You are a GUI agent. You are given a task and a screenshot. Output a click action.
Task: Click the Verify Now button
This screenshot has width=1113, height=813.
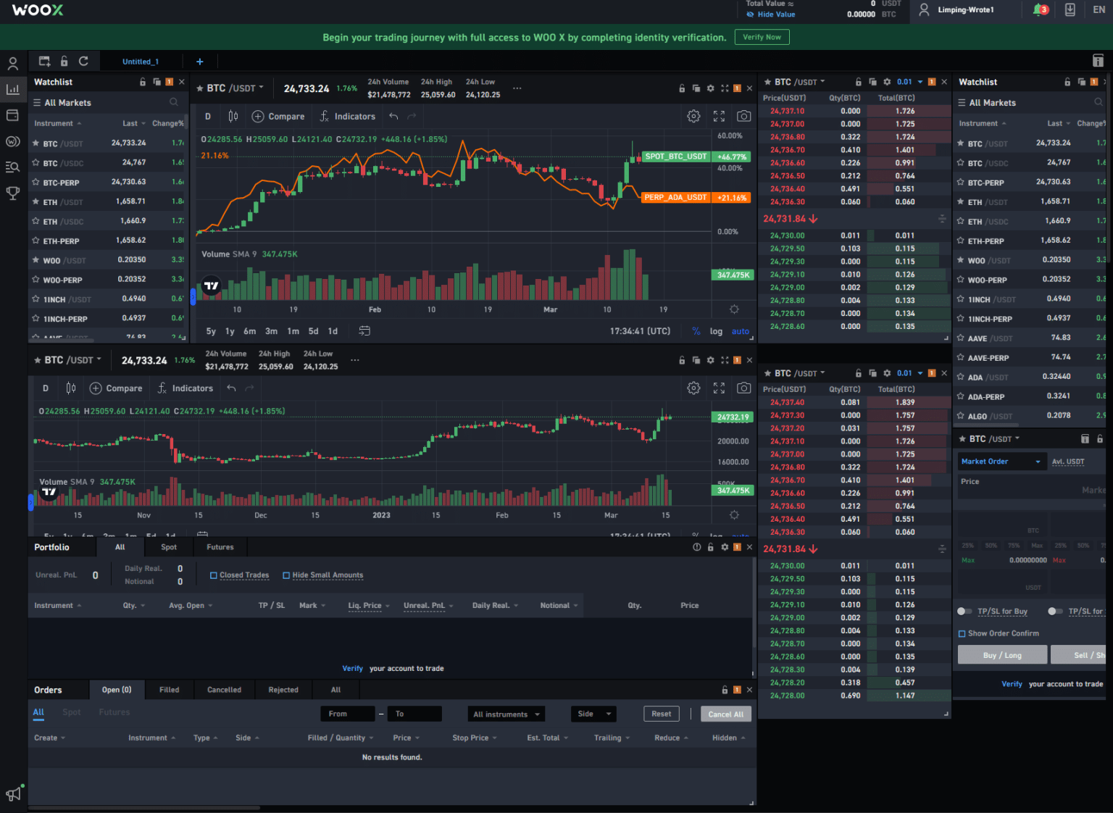tap(762, 37)
